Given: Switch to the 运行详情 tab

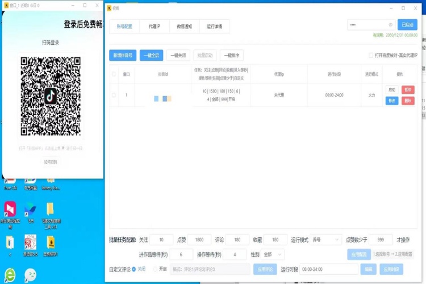Looking at the screenshot, I should 214,26.
